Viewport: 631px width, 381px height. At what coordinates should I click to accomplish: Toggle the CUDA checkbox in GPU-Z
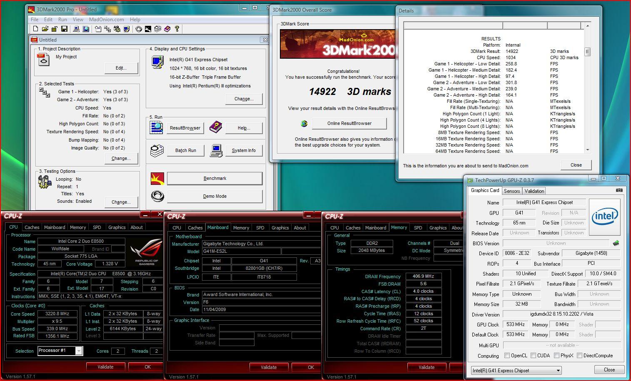click(x=533, y=356)
